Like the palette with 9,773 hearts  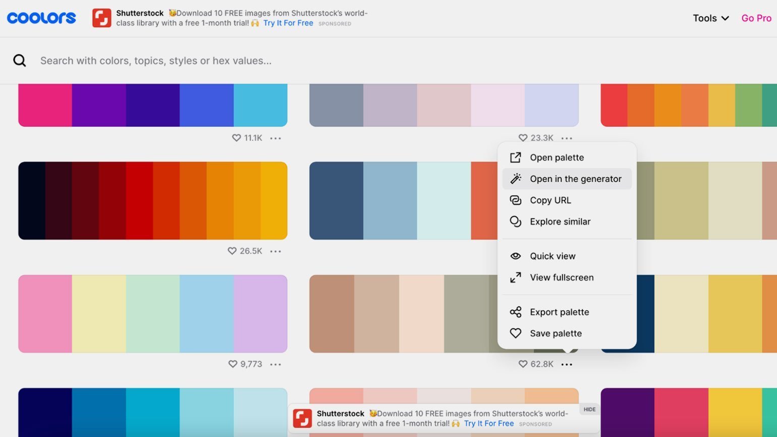point(233,364)
